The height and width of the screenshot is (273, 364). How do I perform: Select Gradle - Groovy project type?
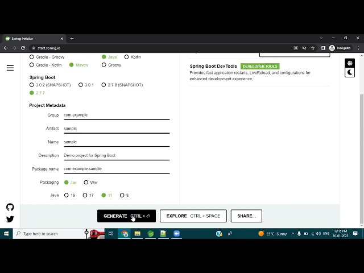(x=47, y=57)
